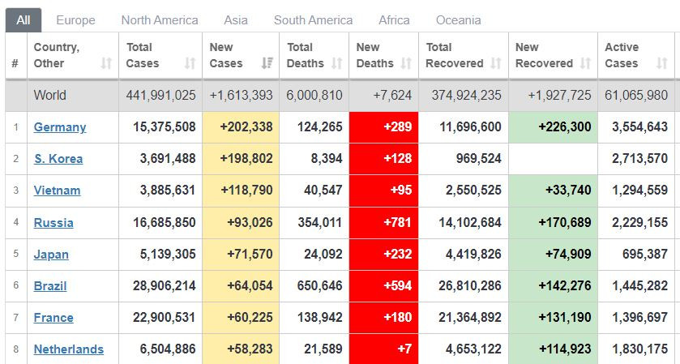View the Oceania tab
The width and height of the screenshot is (680, 364).
click(459, 20)
